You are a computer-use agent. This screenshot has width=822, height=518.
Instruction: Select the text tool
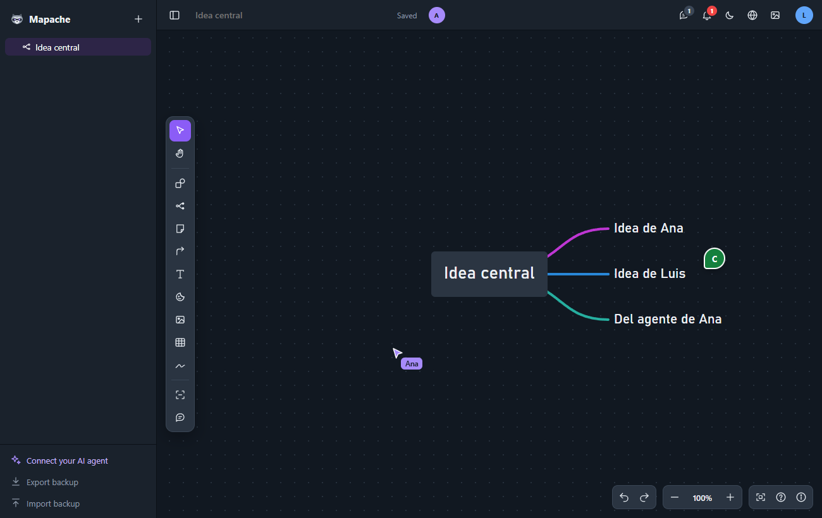tap(180, 274)
